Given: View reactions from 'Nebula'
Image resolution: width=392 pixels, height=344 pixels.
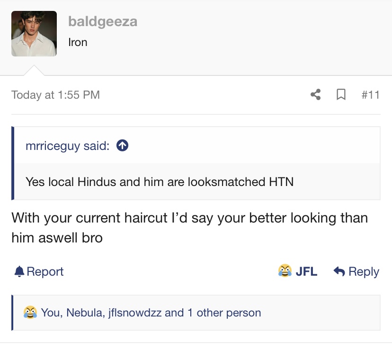Looking at the screenshot, I should pos(86,313).
